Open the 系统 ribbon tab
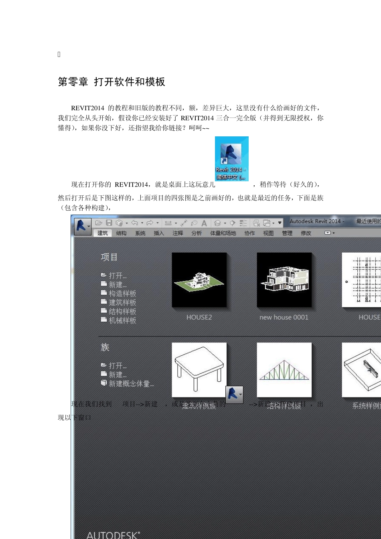 (x=140, y=233)
